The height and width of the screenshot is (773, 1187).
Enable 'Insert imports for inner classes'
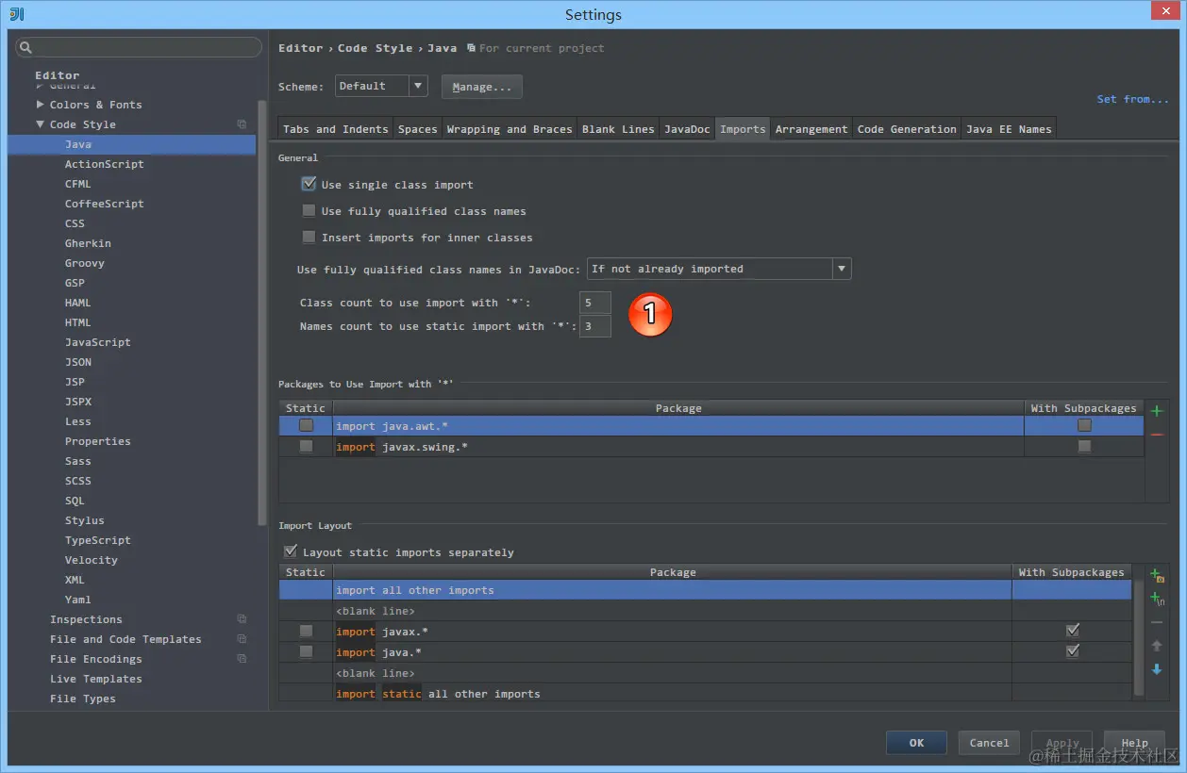(x=308, y=237)
